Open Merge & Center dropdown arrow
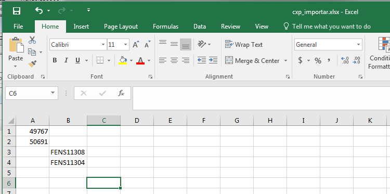Viewport: 390px width, 194px height. pyautogui.click(x=285, y=61)
